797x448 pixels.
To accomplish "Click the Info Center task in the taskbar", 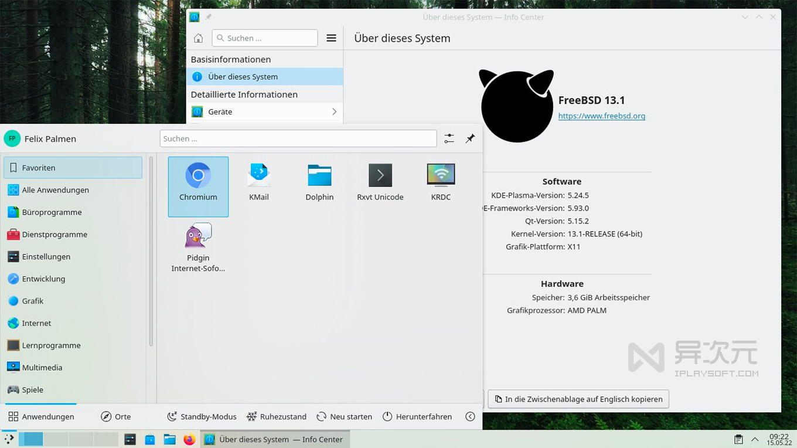I will tap(275, 439).
